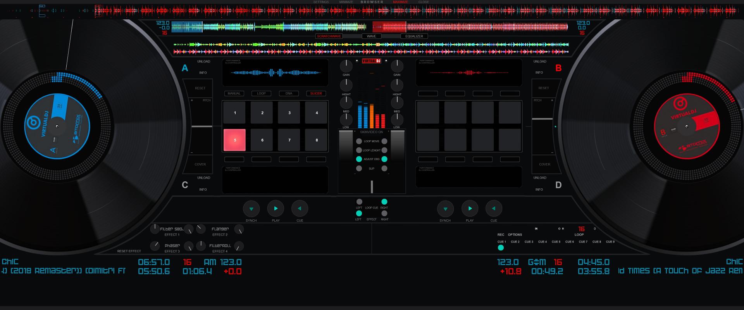
Task: Click knob left of Phaser effect 3
Action: pyautogui.click(x=155, y=246)
